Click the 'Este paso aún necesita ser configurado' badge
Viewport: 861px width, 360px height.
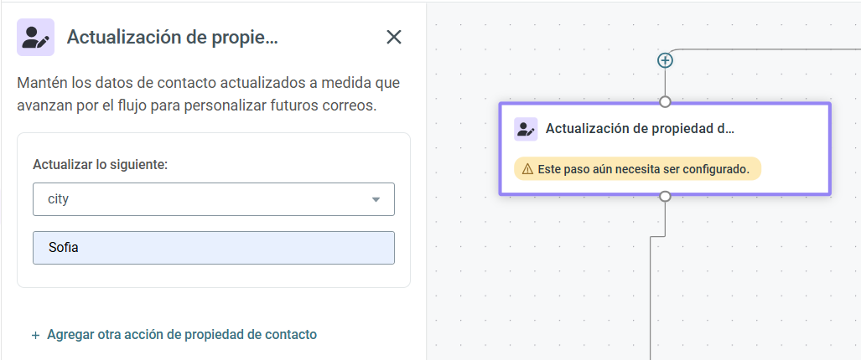(637, 169)
